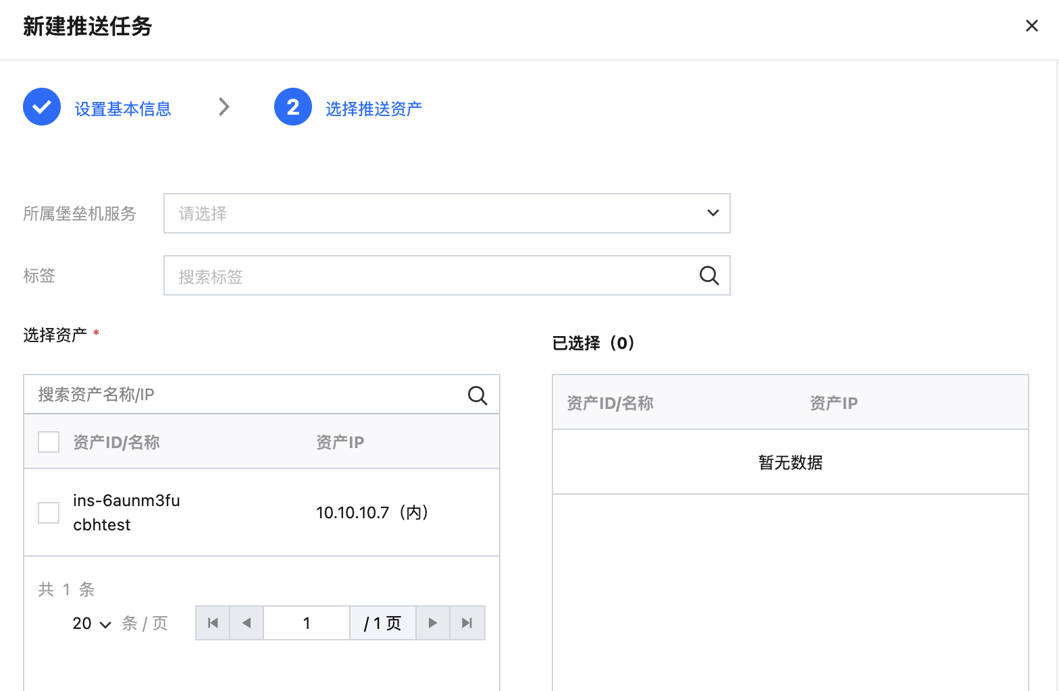
Task: Go to the first page of assets
Action: coord(213,623)
